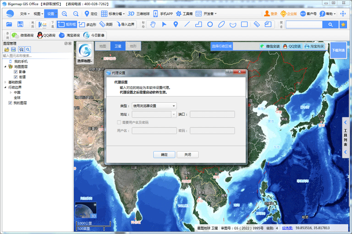Click the yellow star favorites icon
Screen dimensions: 352x234
[343, 25]
